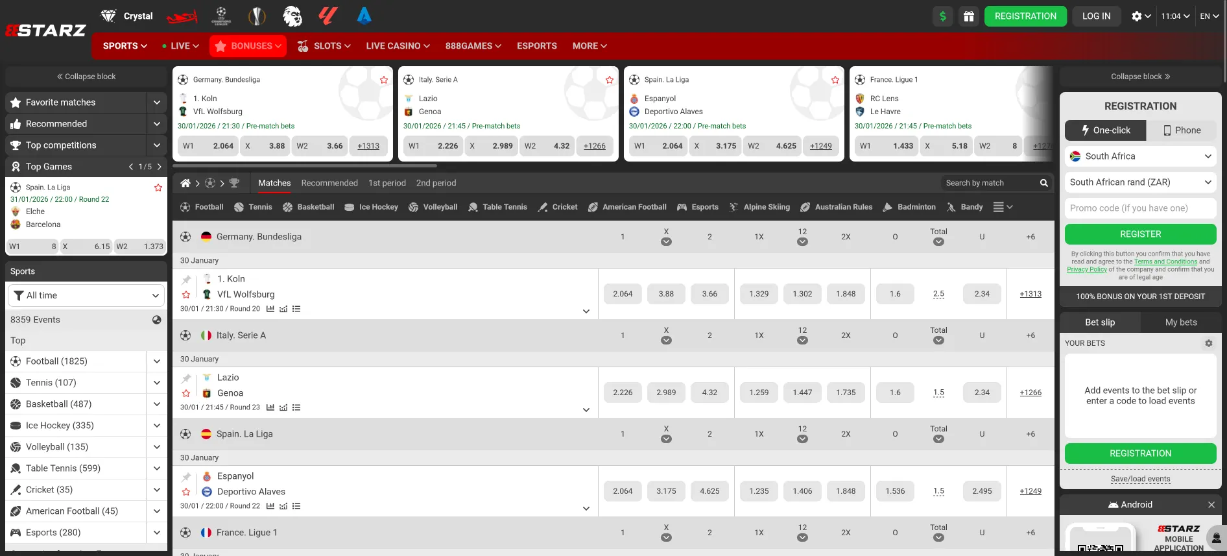Open the All time filter dropdown
This screenshot has height=556, width=1227.
click(x=86, y=295)
